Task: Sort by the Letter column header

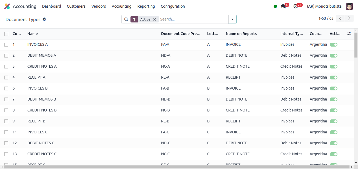Action: 213,34
